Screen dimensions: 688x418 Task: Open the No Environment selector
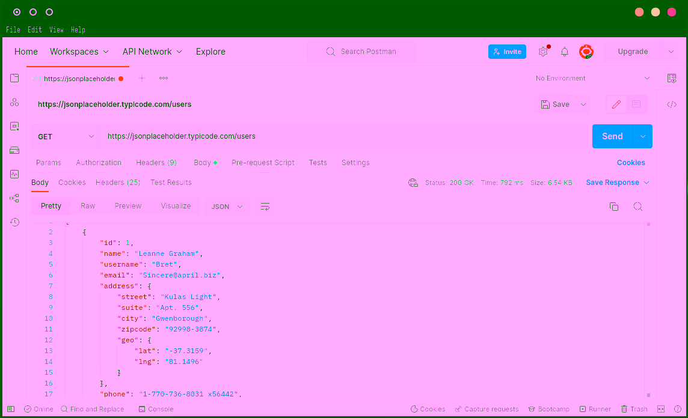click(592, 78)
